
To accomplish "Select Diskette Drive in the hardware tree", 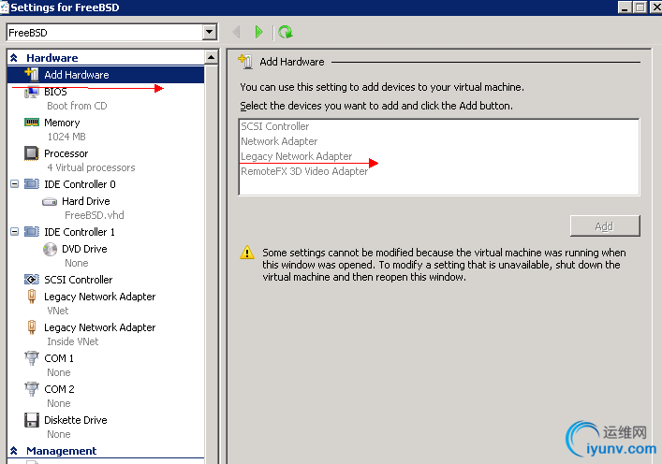I will click(76, 420).
